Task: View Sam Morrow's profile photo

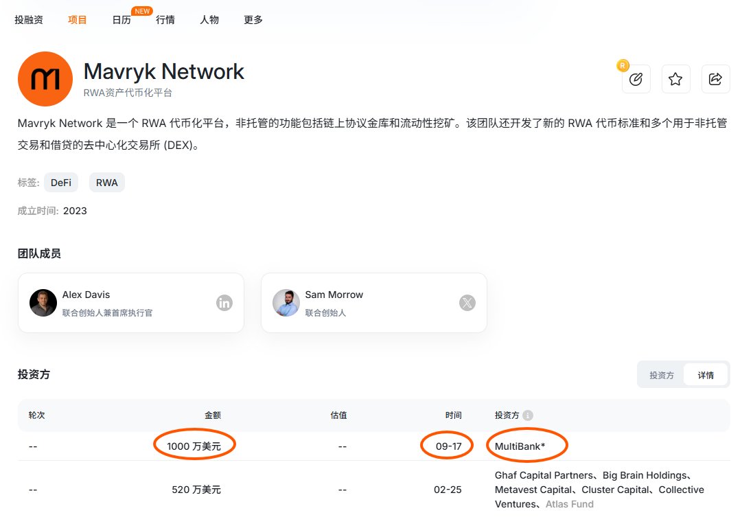Action: click(x=286, y=303)
